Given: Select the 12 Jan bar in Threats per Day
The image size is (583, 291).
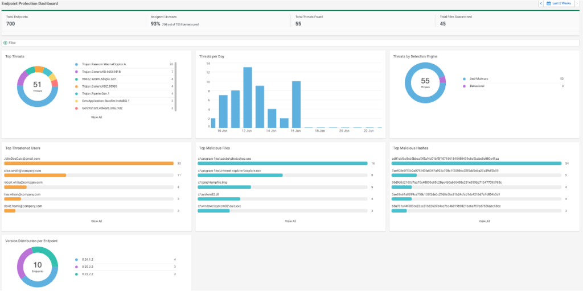Looking at the screenshot, I should coord(248,97).
